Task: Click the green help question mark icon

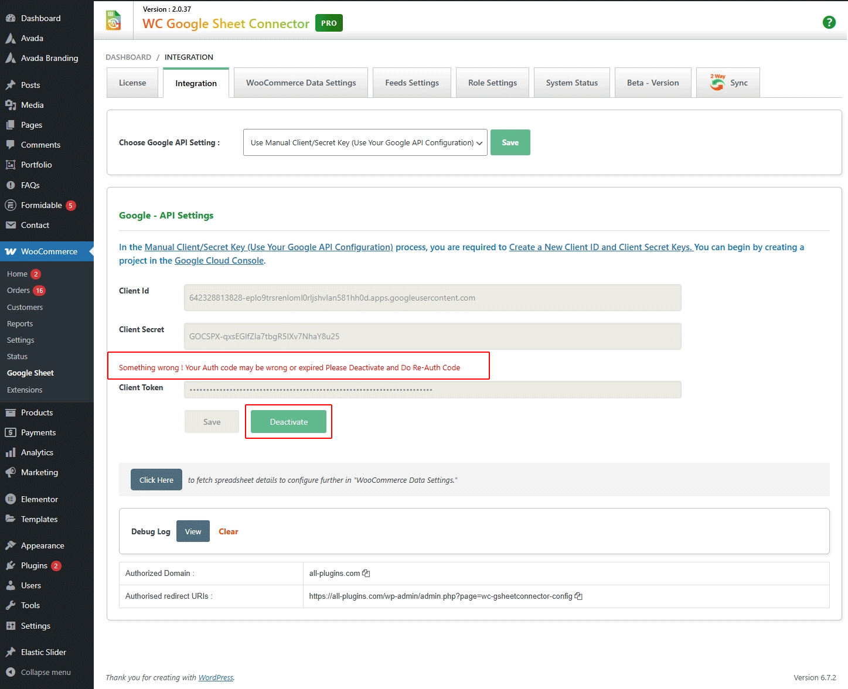Action: click(x=829, y=22)
